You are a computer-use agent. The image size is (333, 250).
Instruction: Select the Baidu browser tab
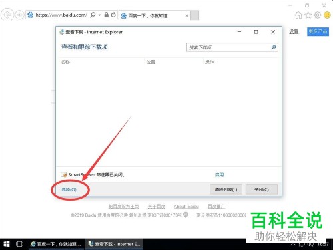click(155, 15)
